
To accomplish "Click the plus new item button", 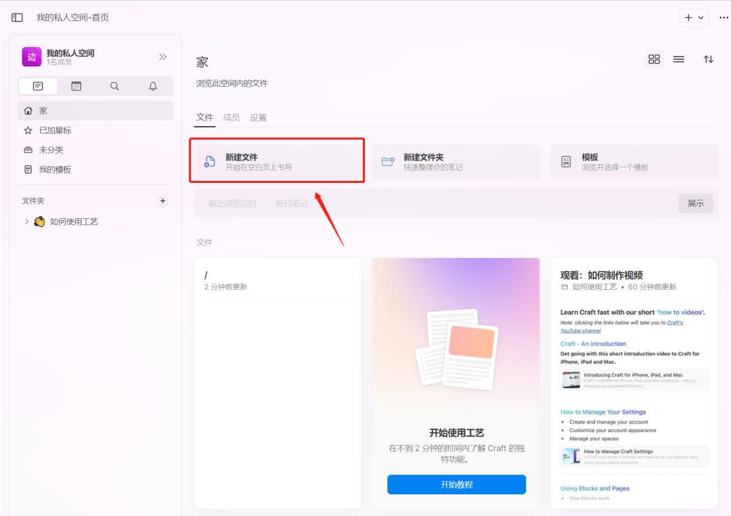I will [x=688, y=18].
